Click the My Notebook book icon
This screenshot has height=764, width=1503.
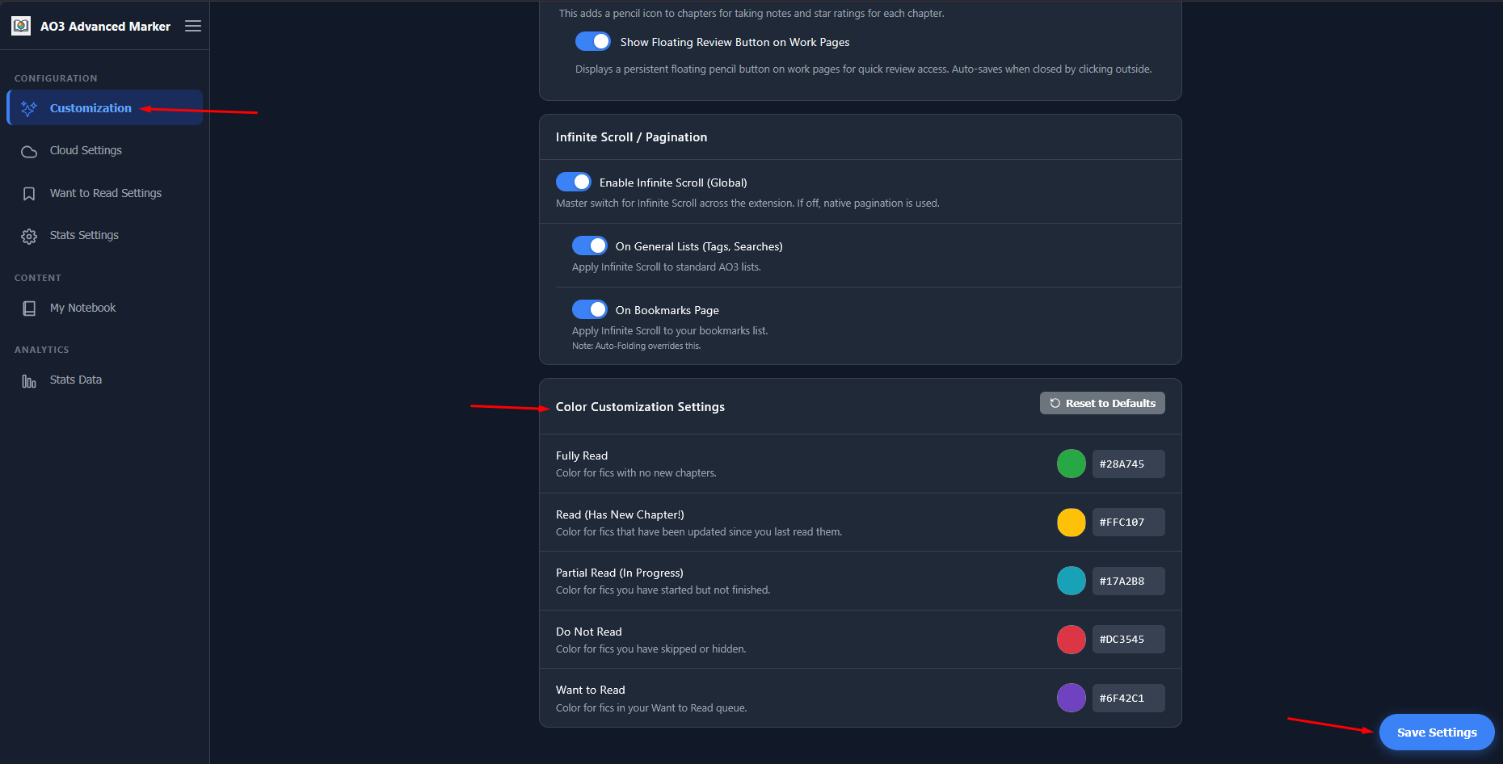coord(29,309)
